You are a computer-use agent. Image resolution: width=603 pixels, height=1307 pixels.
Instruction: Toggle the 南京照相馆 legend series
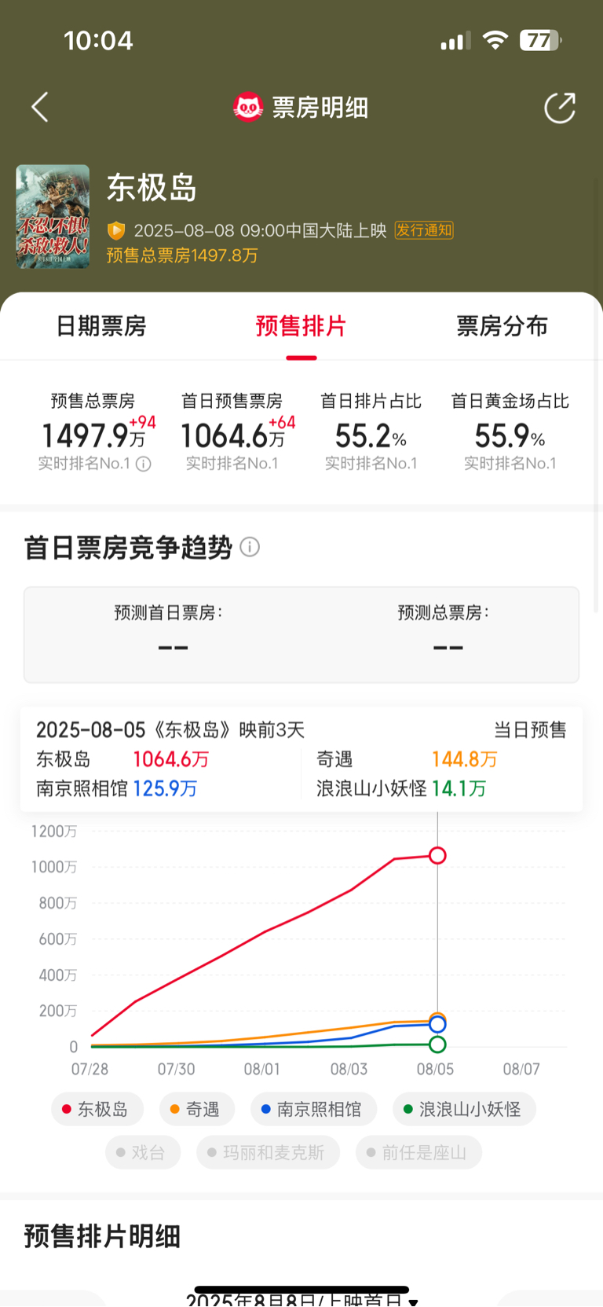314,1109
